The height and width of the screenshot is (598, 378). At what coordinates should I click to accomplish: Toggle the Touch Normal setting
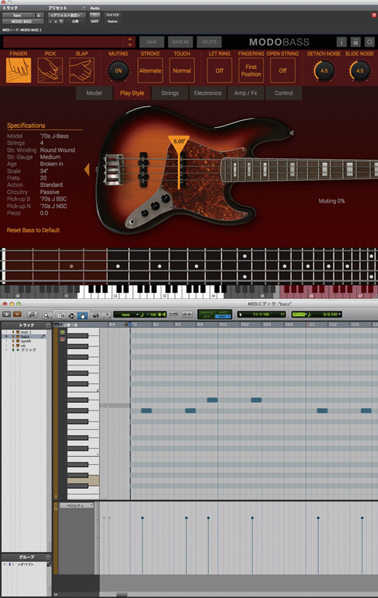[x=182, y=70]
